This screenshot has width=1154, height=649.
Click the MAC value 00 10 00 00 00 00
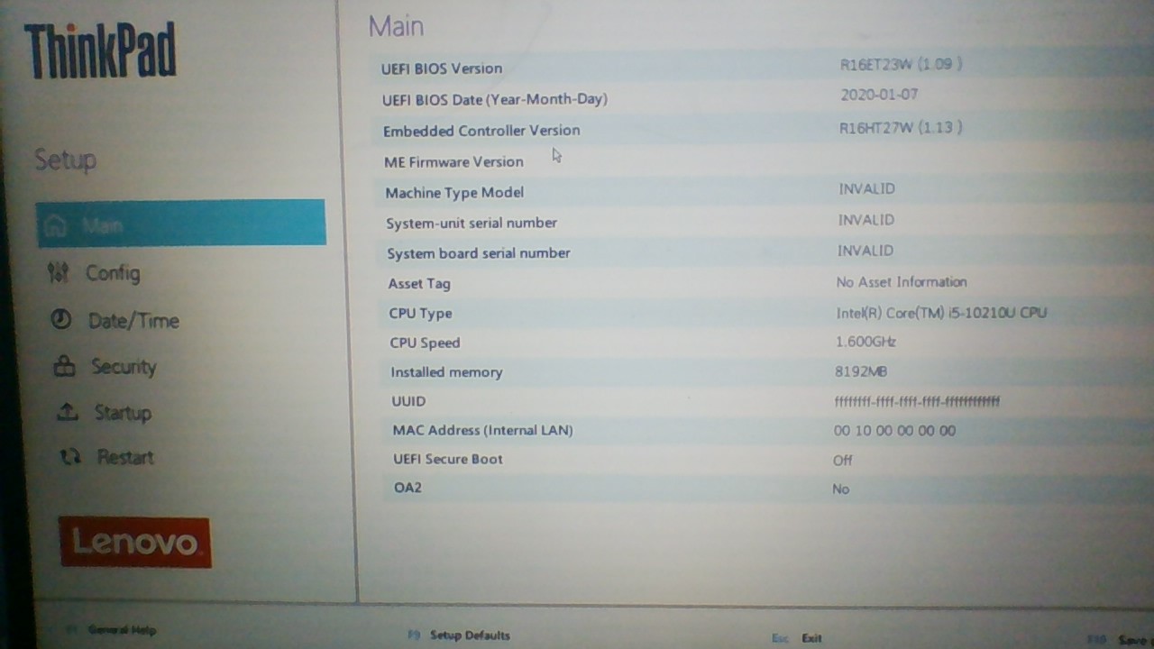click(894, 431)
